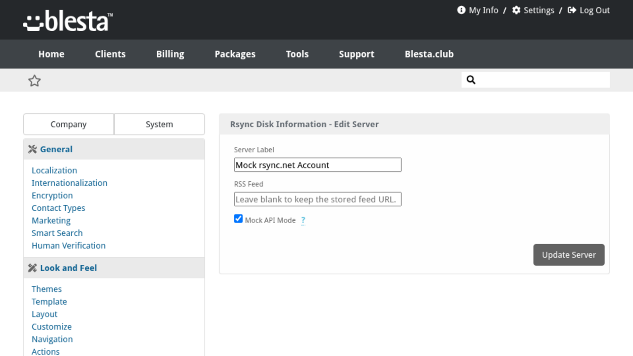The width and height of the screenshot is (633, 356).
Task: Open Themes settings
Action: [x=46, y=289]
